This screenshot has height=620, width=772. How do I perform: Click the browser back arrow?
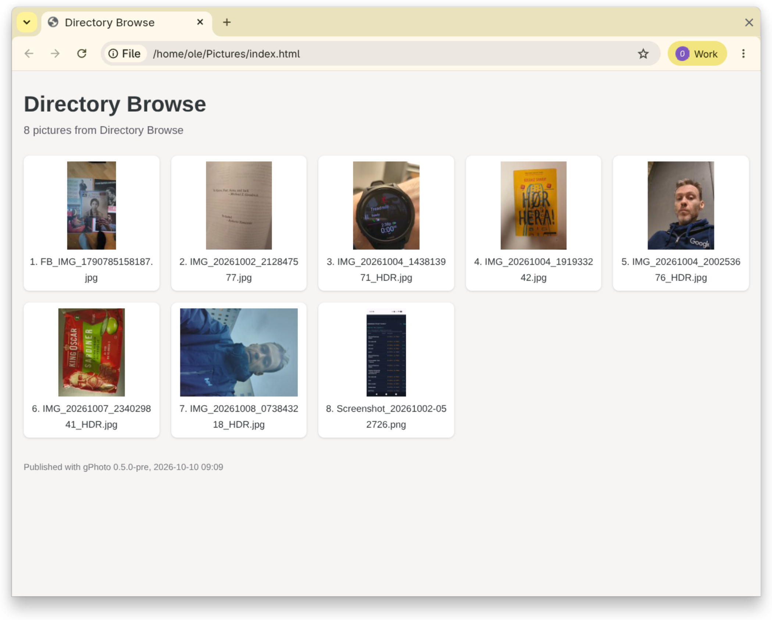click(29, 54)
